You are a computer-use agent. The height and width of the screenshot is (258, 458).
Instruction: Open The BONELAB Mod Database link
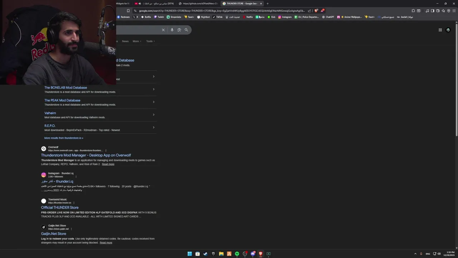pos(65,87)
